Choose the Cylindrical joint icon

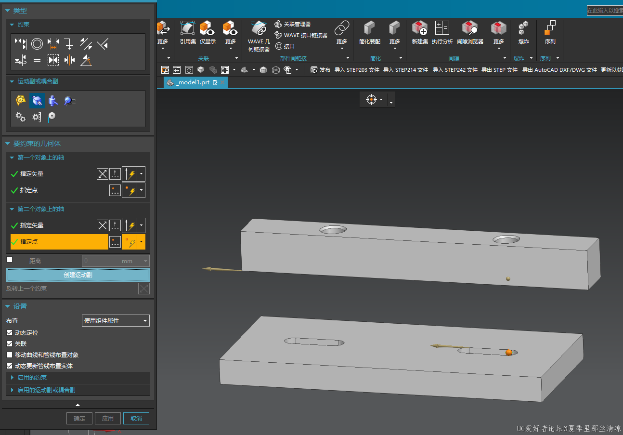53,100
